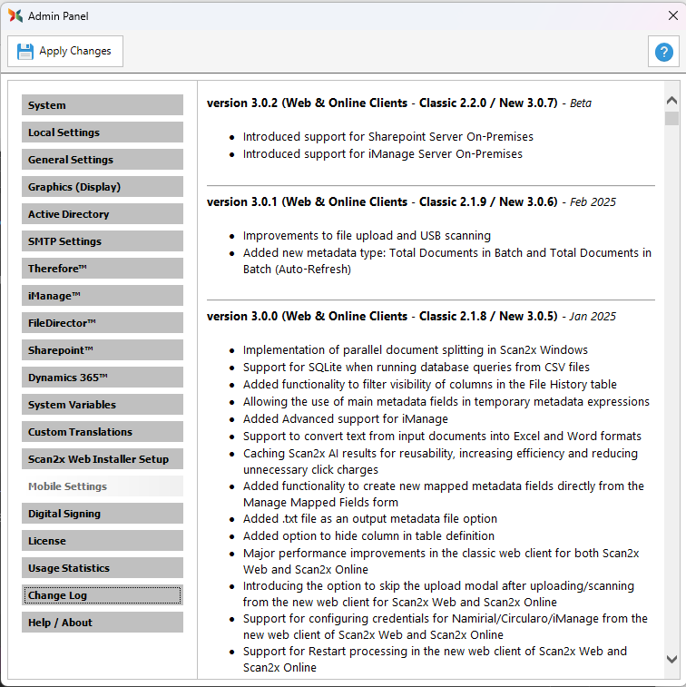Click the blue help question mark icon
The image size is (686, 687).
point(663,52)
